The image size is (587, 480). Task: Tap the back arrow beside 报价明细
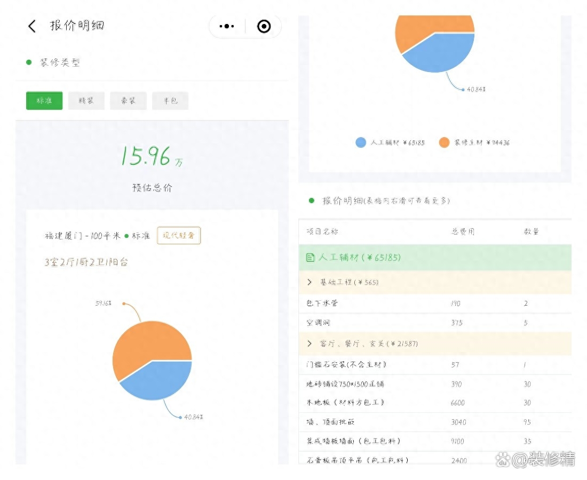[x=32, y=26]
